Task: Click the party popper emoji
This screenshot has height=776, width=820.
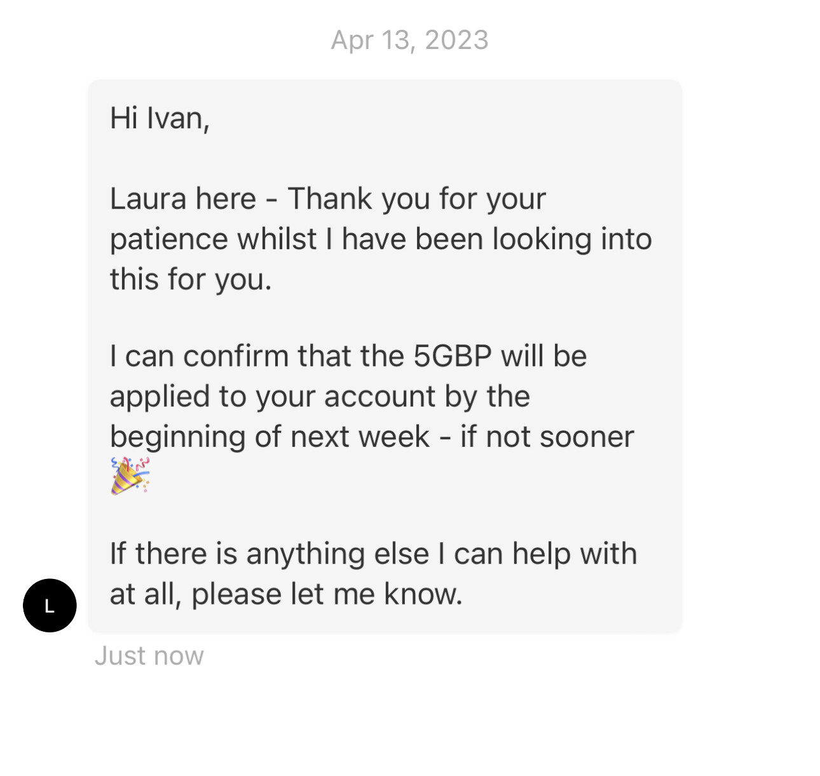Action: pyautogui.click(x=130, y=475)
